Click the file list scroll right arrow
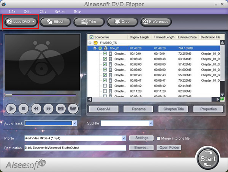228x172 pixels. pos(217,99)
